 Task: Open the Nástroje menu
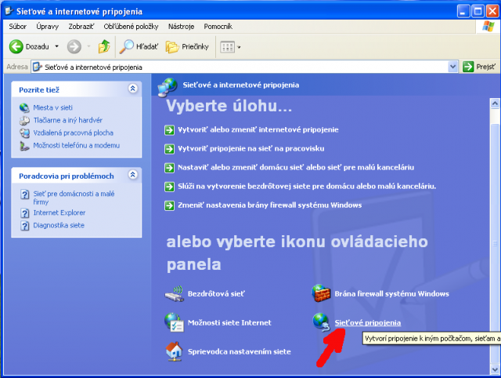[x=181, y=27]
